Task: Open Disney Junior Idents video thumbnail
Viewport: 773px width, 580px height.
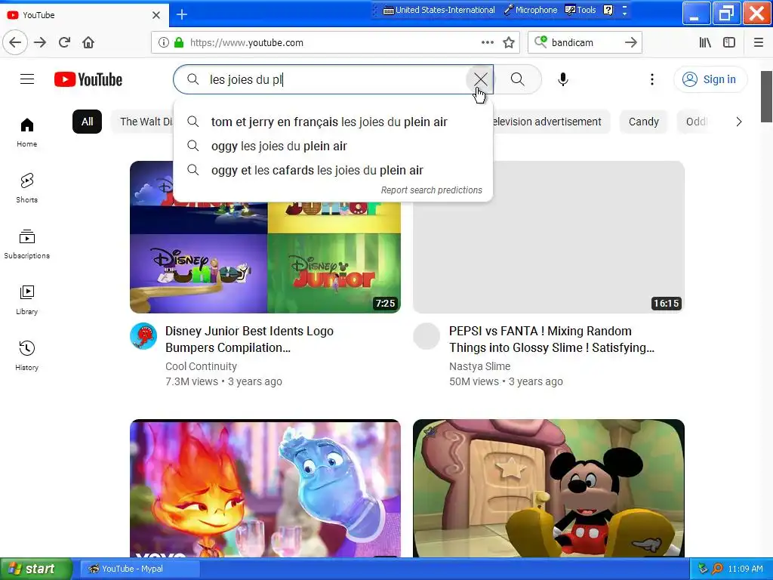Action: tap(265, 258)
